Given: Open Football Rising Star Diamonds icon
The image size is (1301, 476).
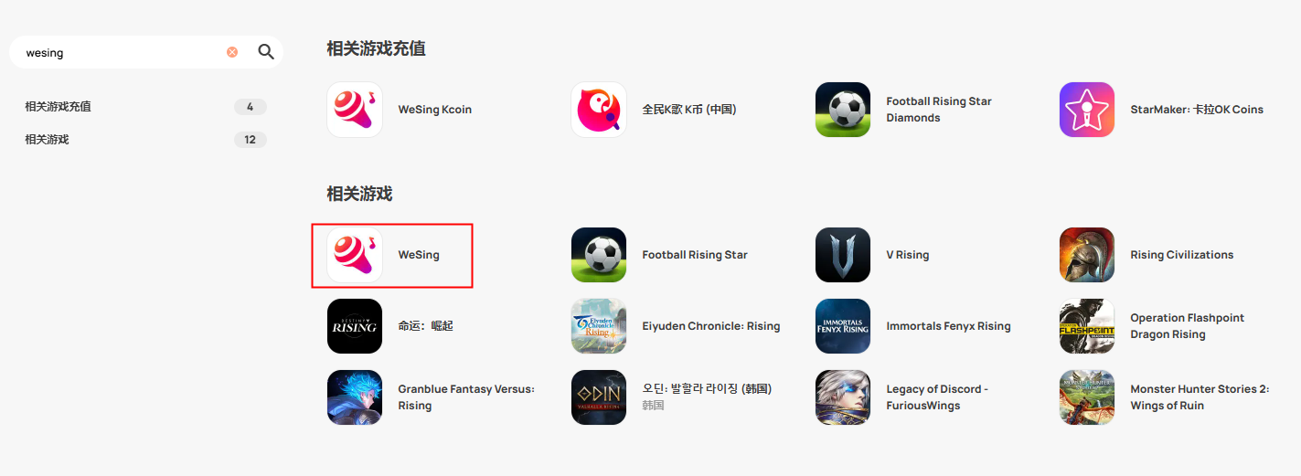Looking at the screenshot, I should point(843,110).
